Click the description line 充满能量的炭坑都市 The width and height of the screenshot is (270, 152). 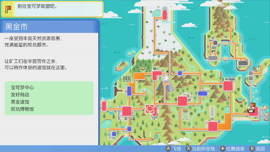(x=27, y=45)
